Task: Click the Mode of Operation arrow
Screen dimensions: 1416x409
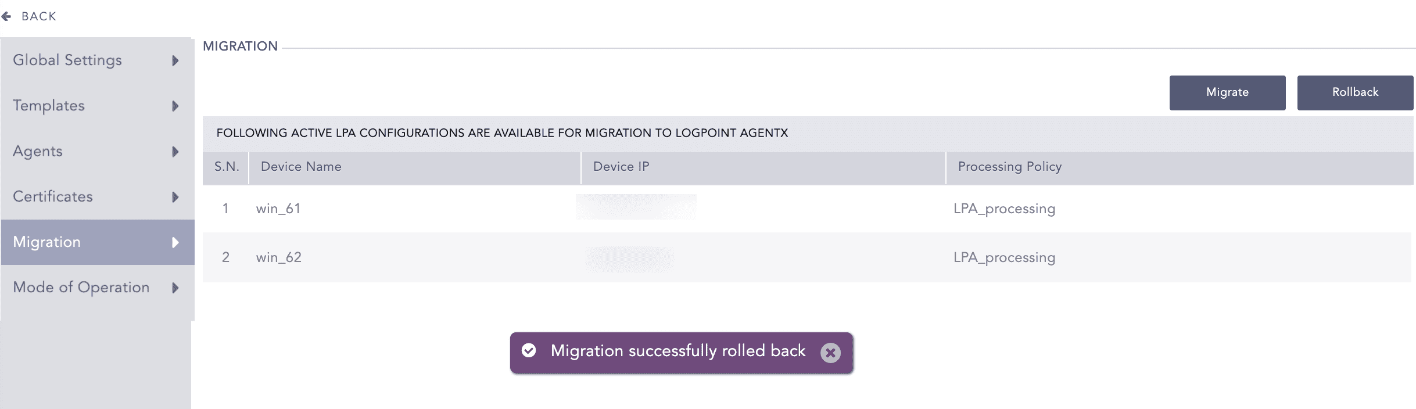Action: (x=175, y=288)
